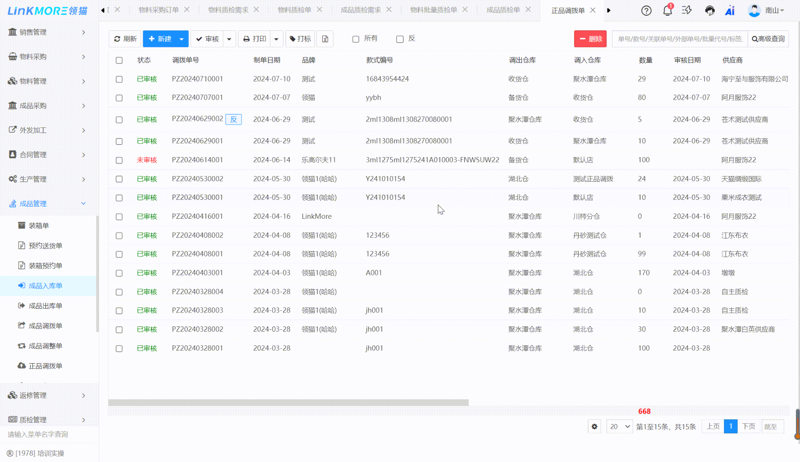Click the 高级查询 button
This screenshot has width=800, height=462.
768,39
